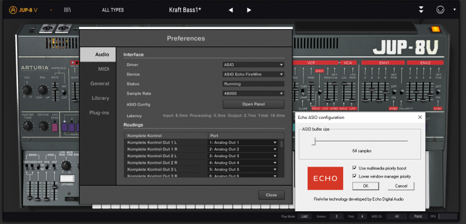
Task: Open Sample Rate dropdown showing 48000
Action: pos(253,93)
